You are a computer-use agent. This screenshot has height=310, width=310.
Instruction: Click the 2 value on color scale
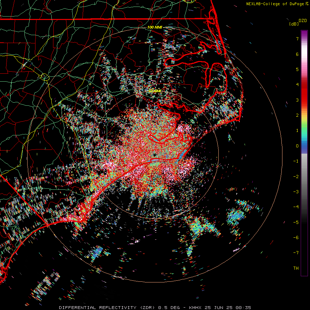(x=297, y=115)
